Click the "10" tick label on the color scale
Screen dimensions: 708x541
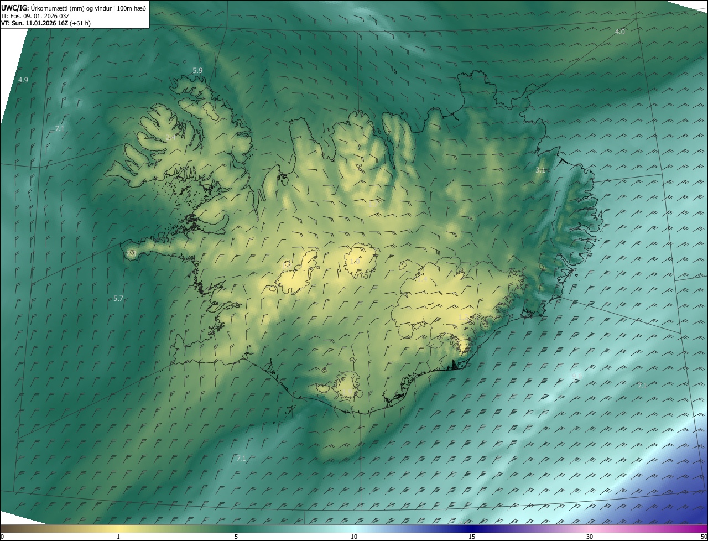coord(354,537)
